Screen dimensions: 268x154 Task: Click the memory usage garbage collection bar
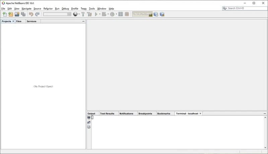(142, 14)
